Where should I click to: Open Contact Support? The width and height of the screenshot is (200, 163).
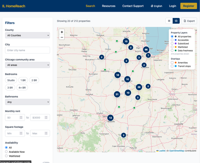[133, 6]
